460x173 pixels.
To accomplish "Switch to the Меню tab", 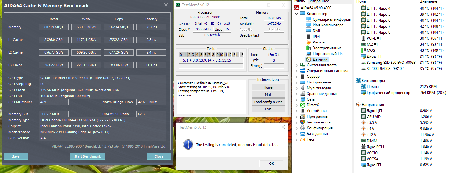I will (300, 2).
